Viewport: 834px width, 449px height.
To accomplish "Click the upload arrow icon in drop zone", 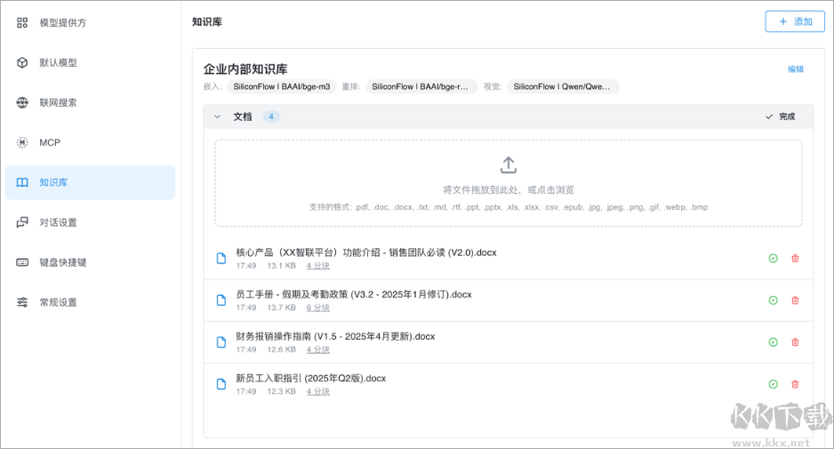I will click(508, 164).
